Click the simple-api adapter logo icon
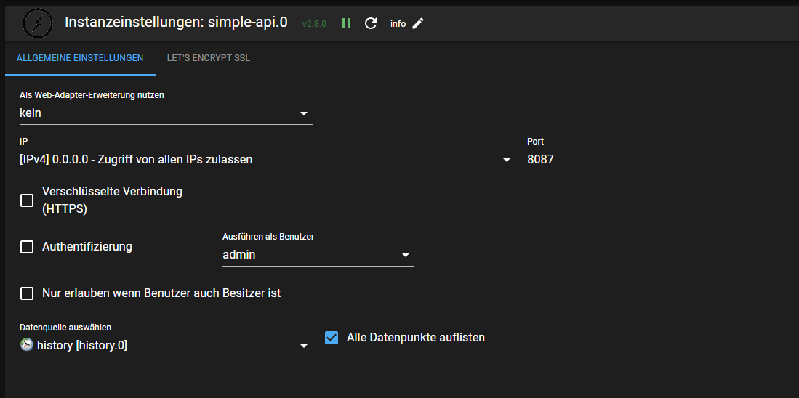 coord(36,23)
